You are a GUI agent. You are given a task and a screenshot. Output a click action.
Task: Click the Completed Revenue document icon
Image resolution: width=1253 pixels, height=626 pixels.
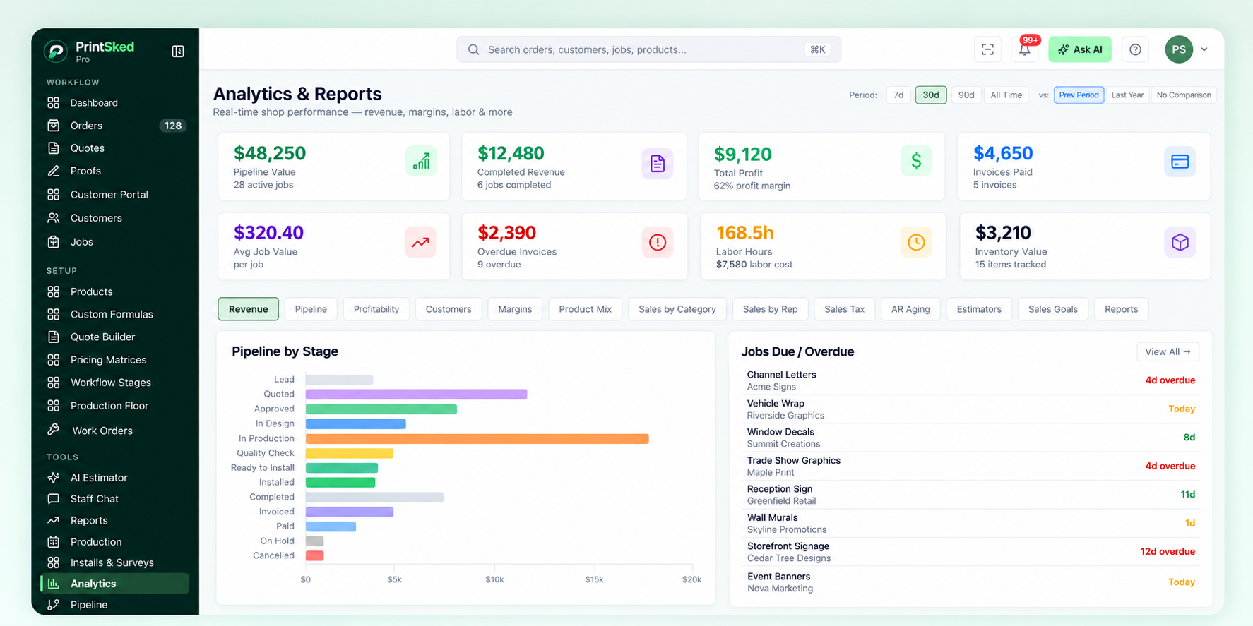658,163
